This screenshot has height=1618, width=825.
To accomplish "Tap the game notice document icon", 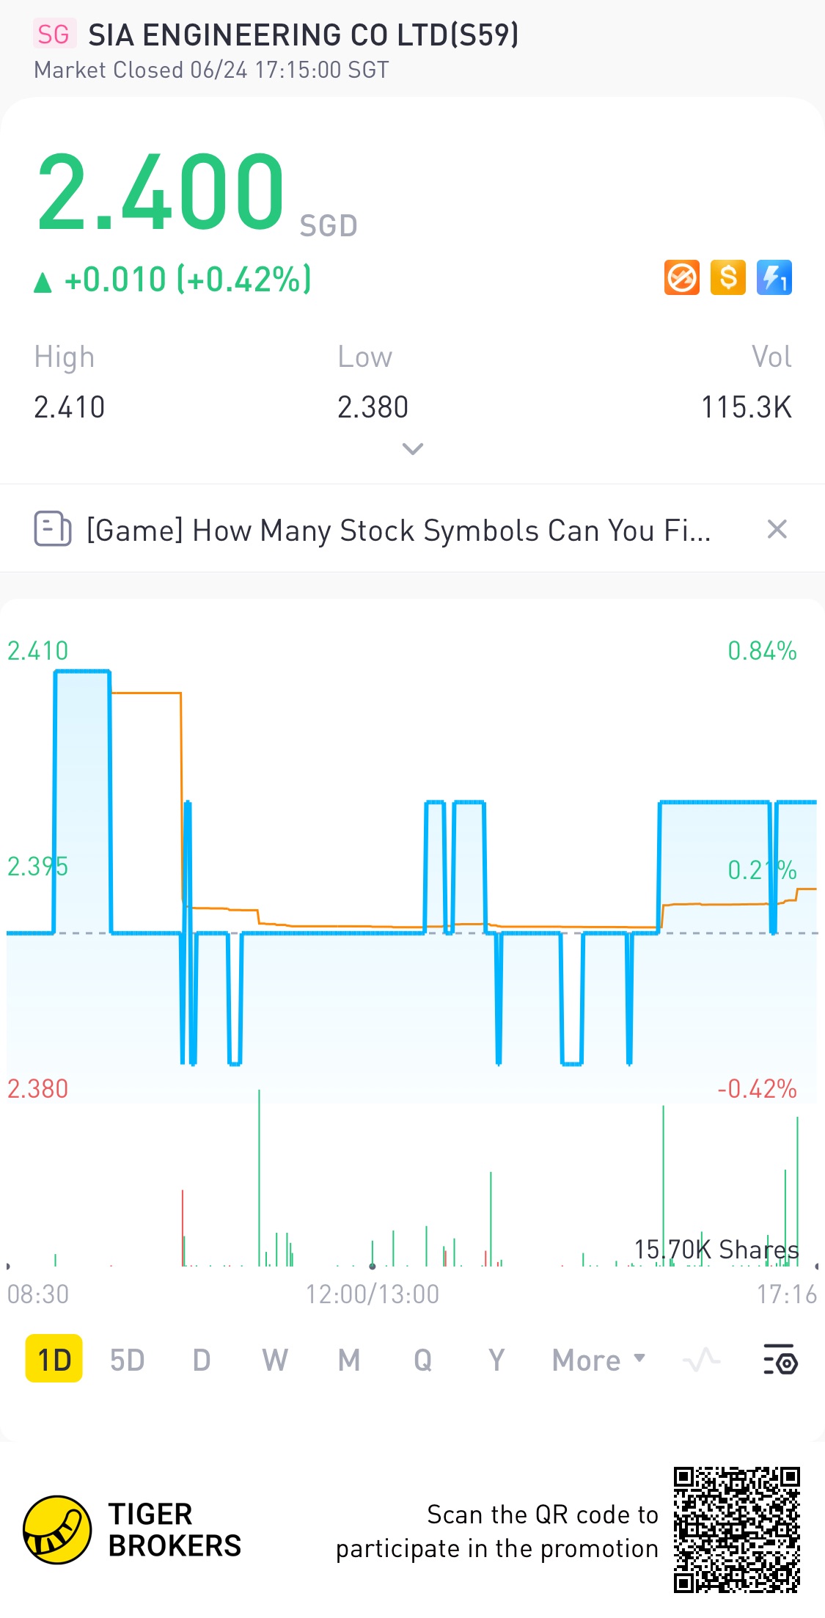I will point(53,529).
